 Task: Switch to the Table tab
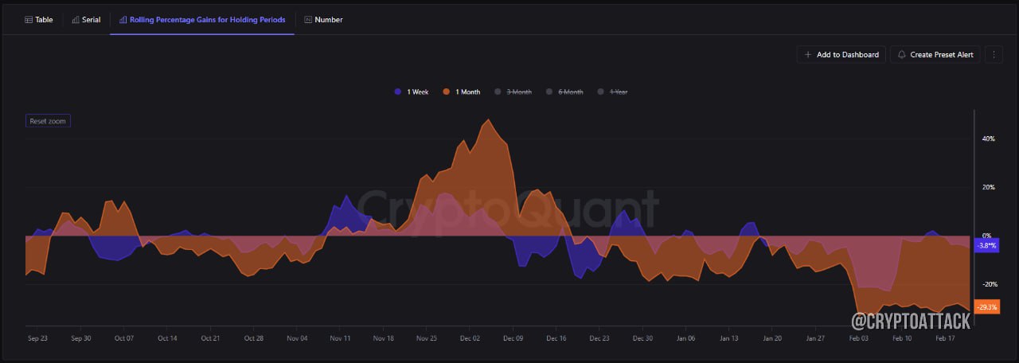39,19
